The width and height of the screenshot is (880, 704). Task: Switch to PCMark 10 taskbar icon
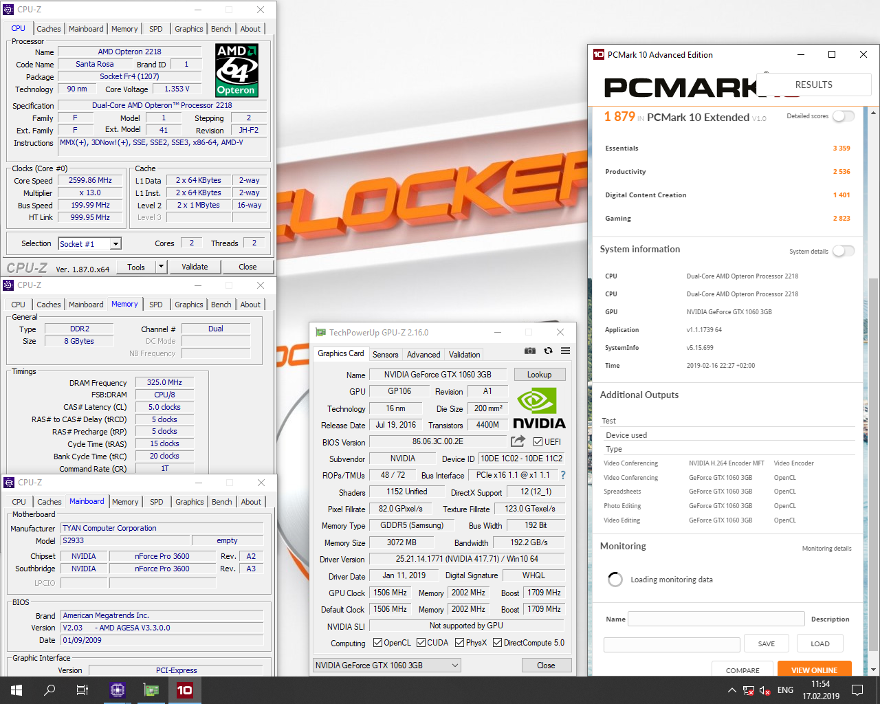tap(185, 690)
